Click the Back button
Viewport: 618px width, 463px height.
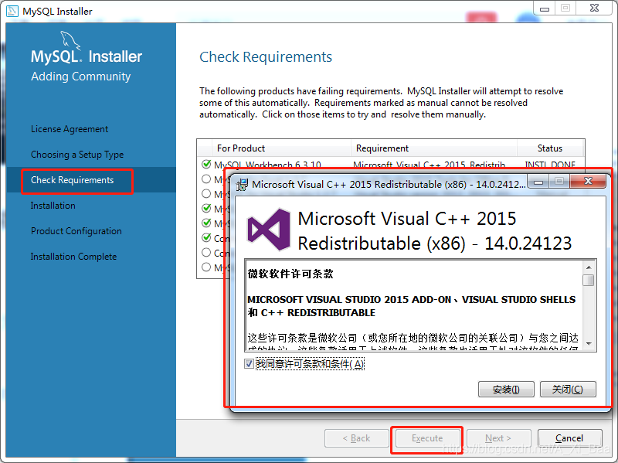pyautogui.click(x=356, y=438)
